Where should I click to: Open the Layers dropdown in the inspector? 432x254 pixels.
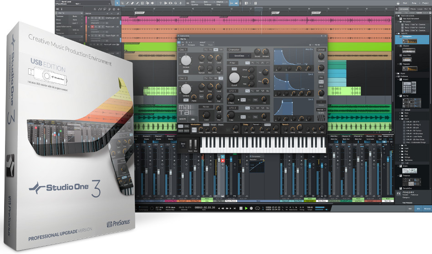[75, 23]
